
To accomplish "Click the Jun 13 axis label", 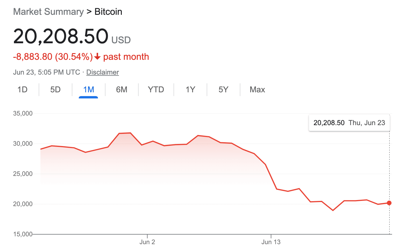I will coord(271,242).
